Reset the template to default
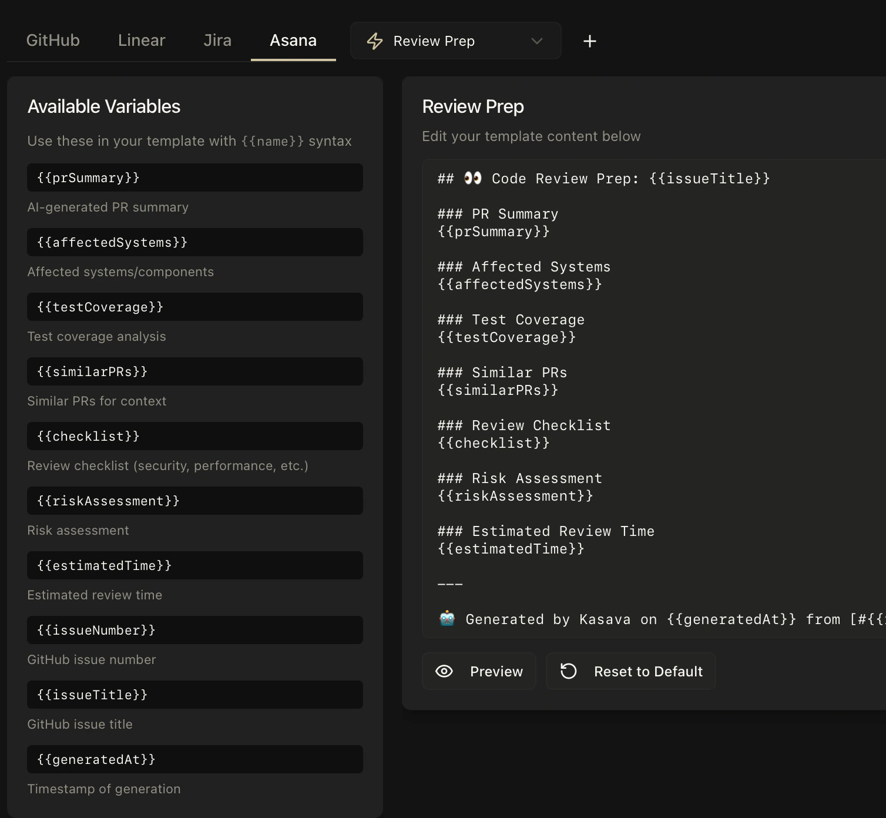The width and height of the screenshot is (886, 818). (x=631, y=671)
